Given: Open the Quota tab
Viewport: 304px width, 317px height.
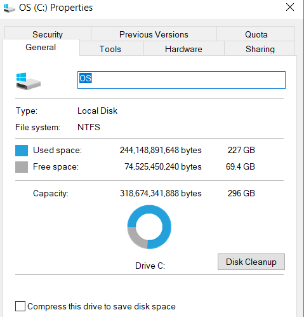Looking at the screenshot, I should (x=256, y=34).
